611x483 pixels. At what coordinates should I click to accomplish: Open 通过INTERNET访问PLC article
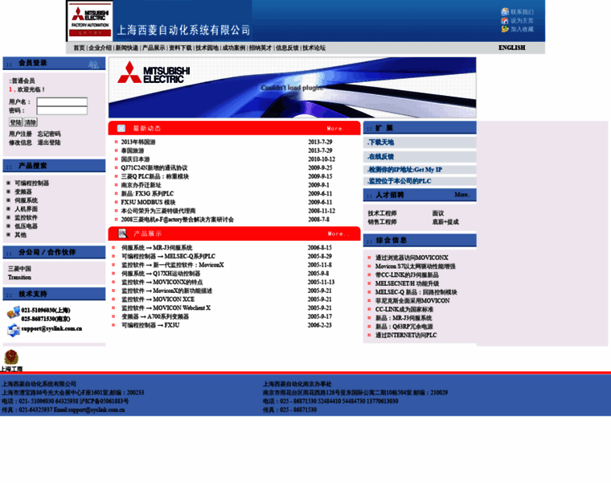(406, 335)
